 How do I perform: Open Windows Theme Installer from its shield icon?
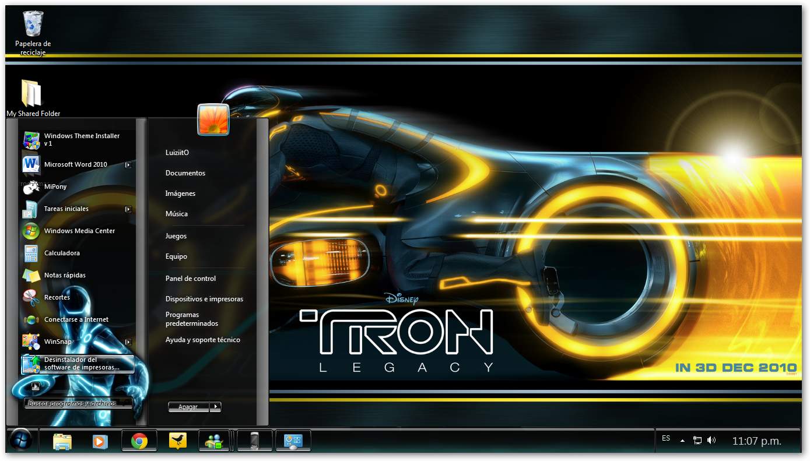point(31,140)
